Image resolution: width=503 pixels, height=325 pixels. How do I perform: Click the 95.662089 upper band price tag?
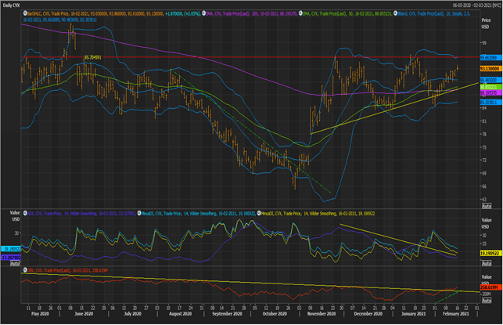(490, 58)
